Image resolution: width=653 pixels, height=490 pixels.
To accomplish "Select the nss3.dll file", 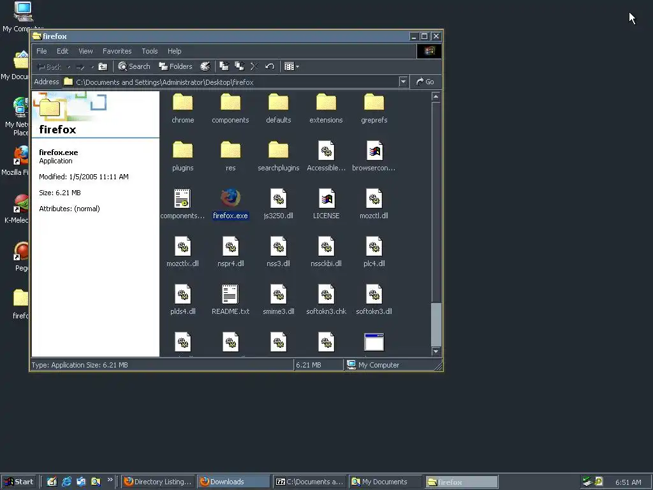I will (278, 252).
